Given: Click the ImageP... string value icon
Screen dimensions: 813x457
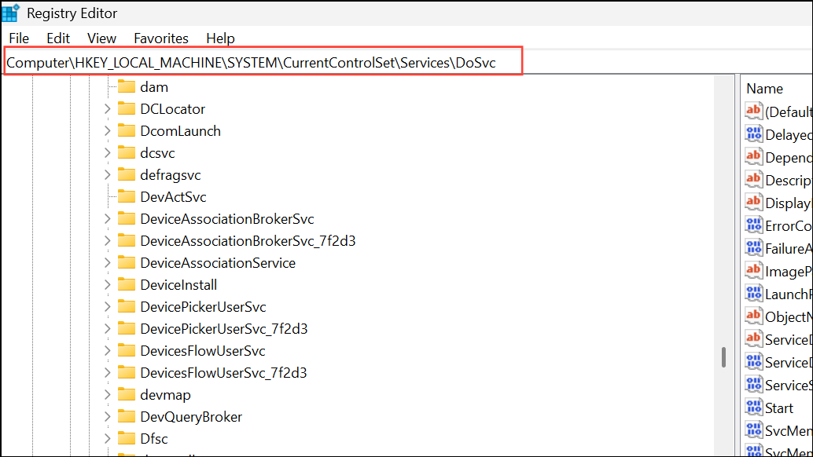Looking at the screenshot, I should click(x=754, y=270).
